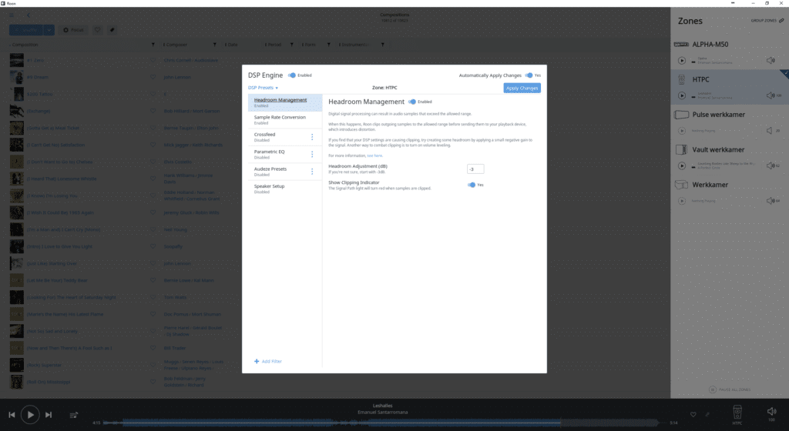Screen dimensions: 789x431
Task: Open the (Exchange) composition
Action: (x=39, y=111)
